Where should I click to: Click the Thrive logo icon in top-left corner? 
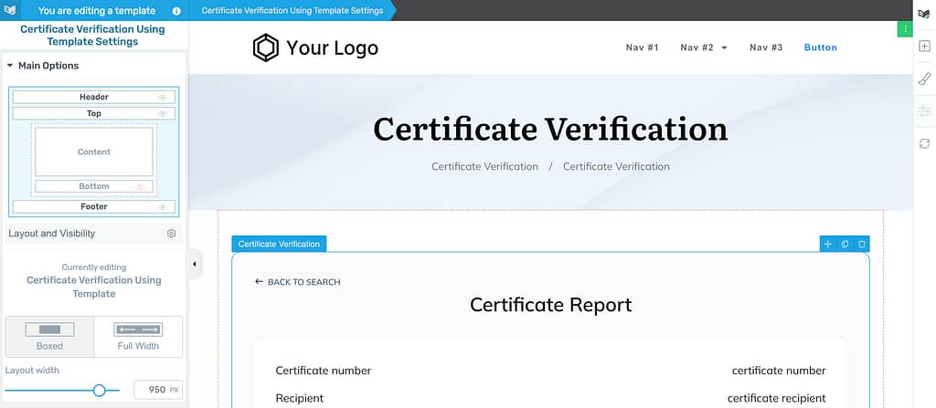point(10,10)
